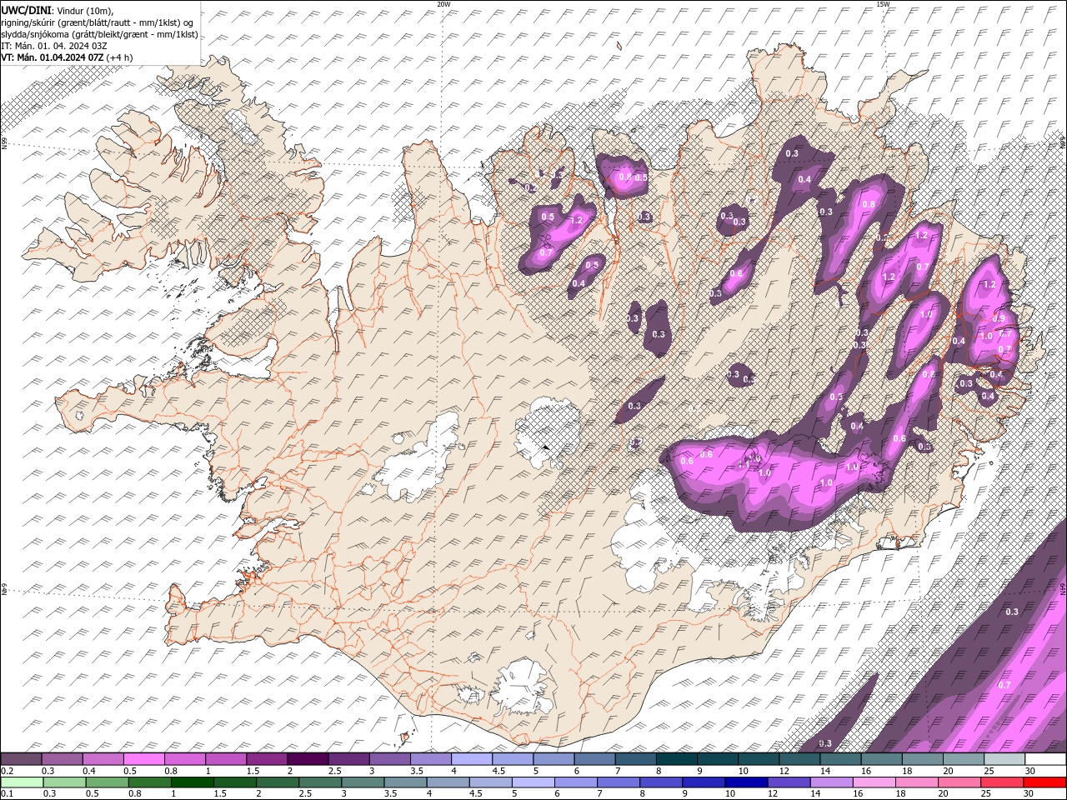Click the bright red rain swatch labeled 30
Viewport: 1067px width, 800px height.
1044,782
